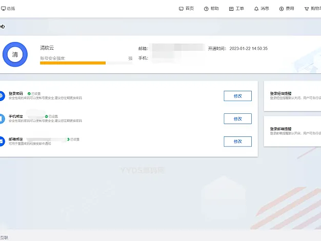
Task: Click the work order list icon
Action: (231, 9)
